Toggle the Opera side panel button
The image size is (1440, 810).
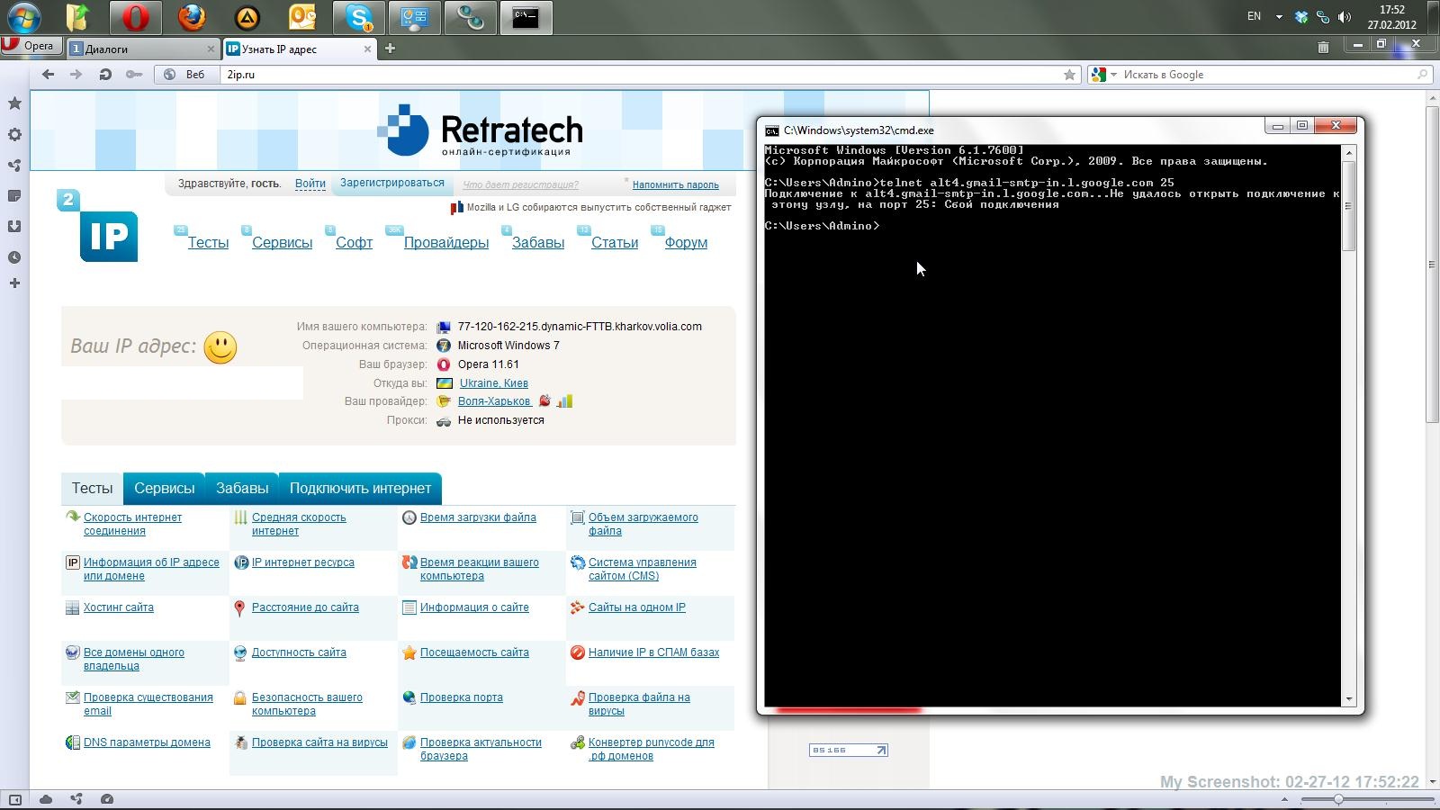pos(14,798)
